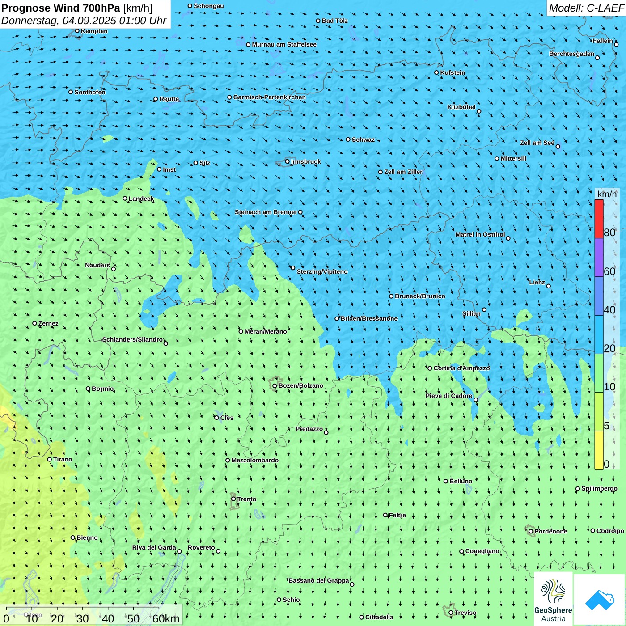Click the Pordenone city marker
Image resolution: width=626 pixels, height=626 pixels.
click(x=531, y=531)
